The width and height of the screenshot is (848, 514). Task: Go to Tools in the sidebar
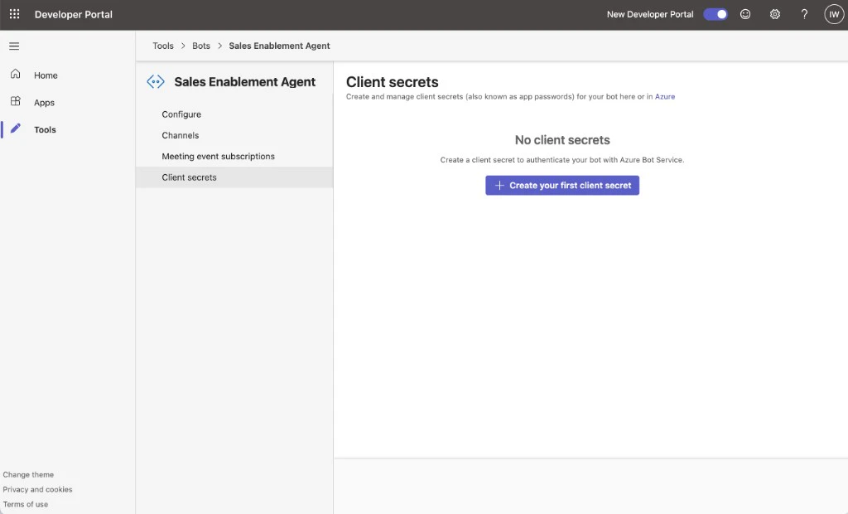coord(45,129)
